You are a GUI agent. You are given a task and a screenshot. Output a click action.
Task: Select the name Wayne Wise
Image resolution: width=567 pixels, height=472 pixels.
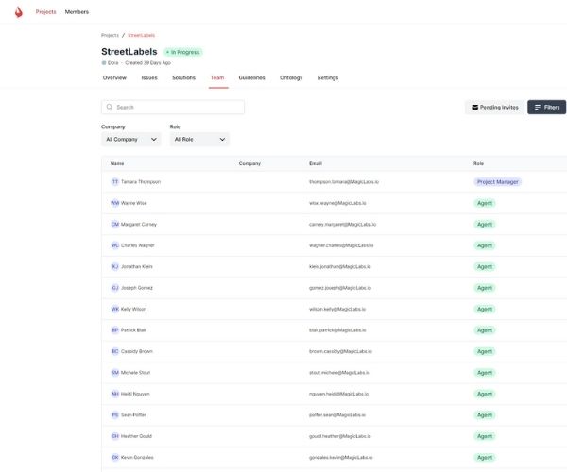134,203
